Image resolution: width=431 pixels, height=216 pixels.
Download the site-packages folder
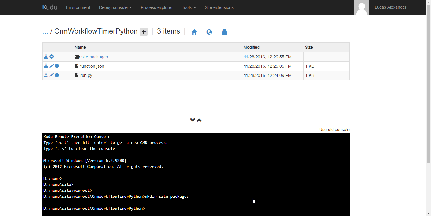(46, 57)
